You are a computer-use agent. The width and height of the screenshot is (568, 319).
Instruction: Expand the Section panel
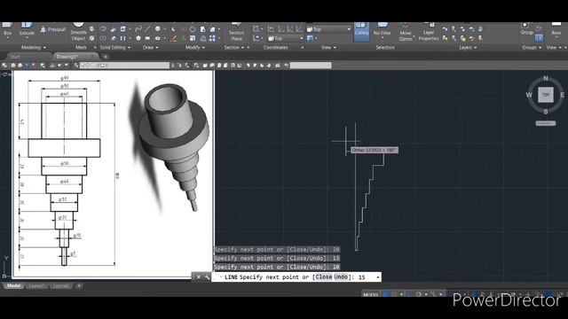pyautogui.click(x=233, y=47)
